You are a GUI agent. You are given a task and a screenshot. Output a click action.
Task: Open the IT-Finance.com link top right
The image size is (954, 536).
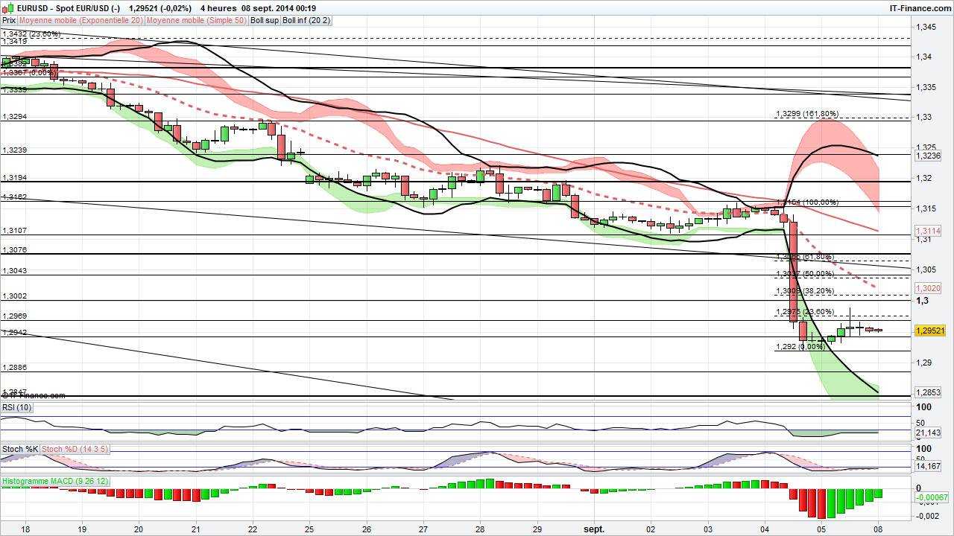(922, 7)
